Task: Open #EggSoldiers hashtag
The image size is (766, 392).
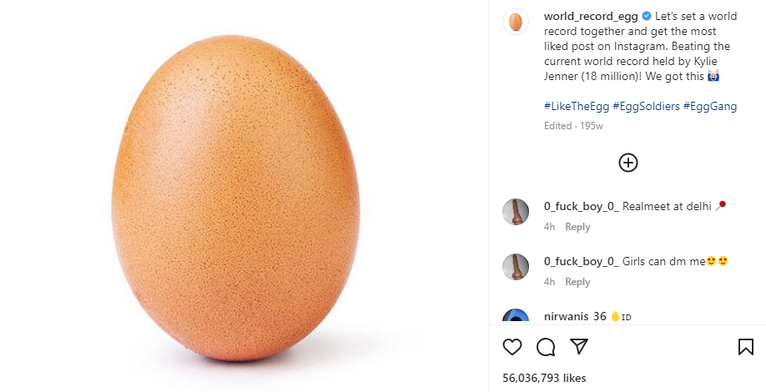Action: coord(648,107)
